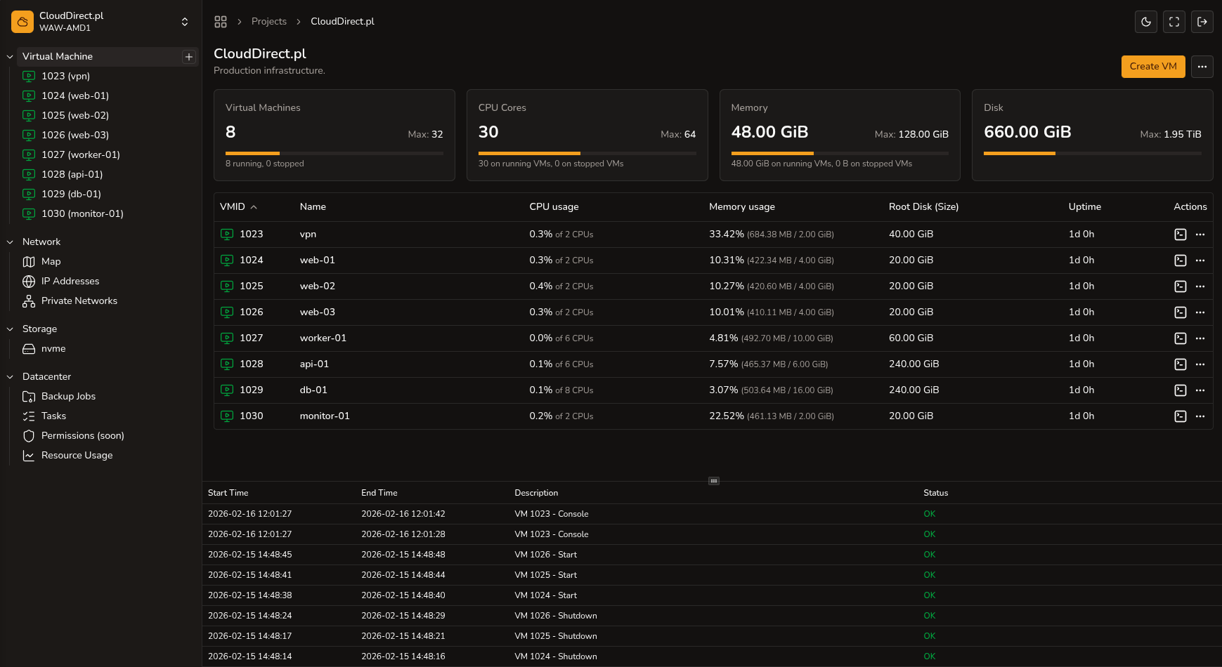The height and width of the screenshot is (667, 1222).
Task: Toggle VMID sort order in the table
Action: (x=238, y=206)
